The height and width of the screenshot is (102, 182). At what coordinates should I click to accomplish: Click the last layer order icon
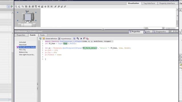65,7
